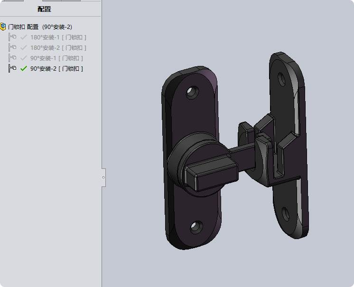Viewport: 354px width, 287px height.
Task: Select configuration 180°安装-2 [ 门锁扣 ]
Action: 58,47
